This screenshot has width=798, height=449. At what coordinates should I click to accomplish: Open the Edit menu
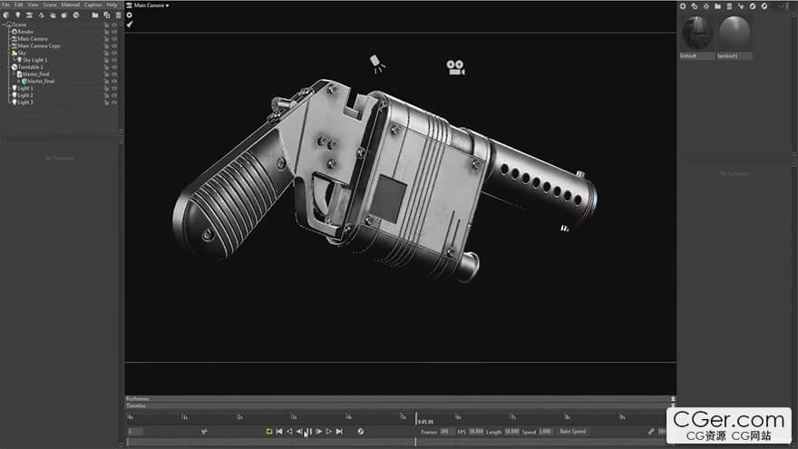pos(19,5)
